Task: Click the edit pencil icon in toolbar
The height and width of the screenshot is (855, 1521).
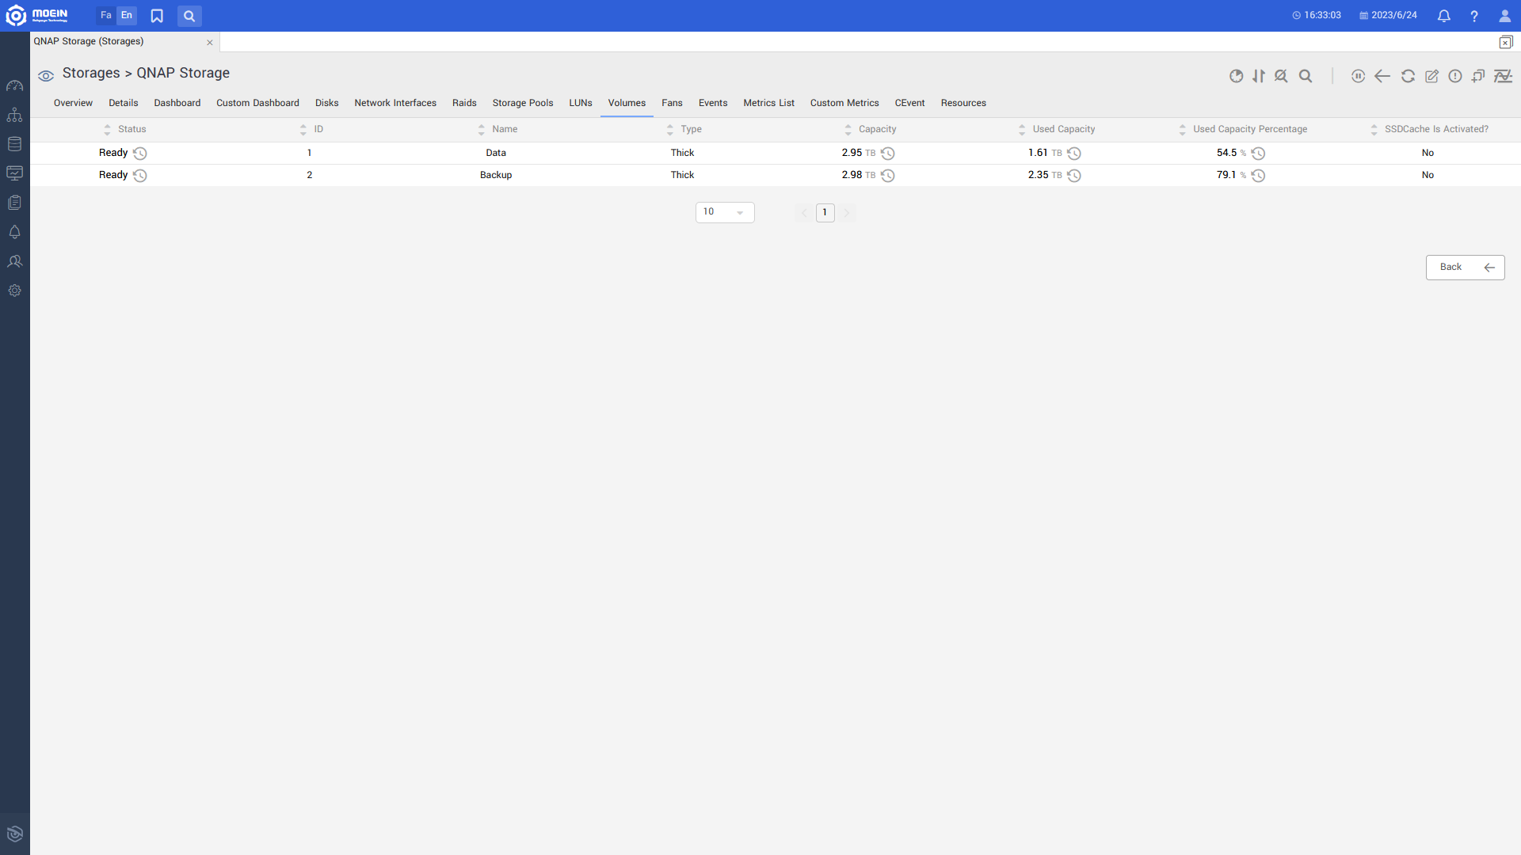Action: coord(1431,76)
